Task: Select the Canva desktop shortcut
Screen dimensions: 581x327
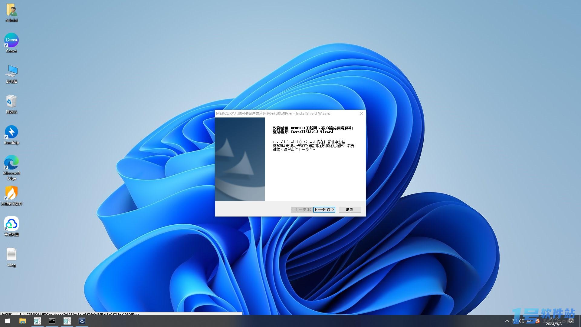Action: 11,43
